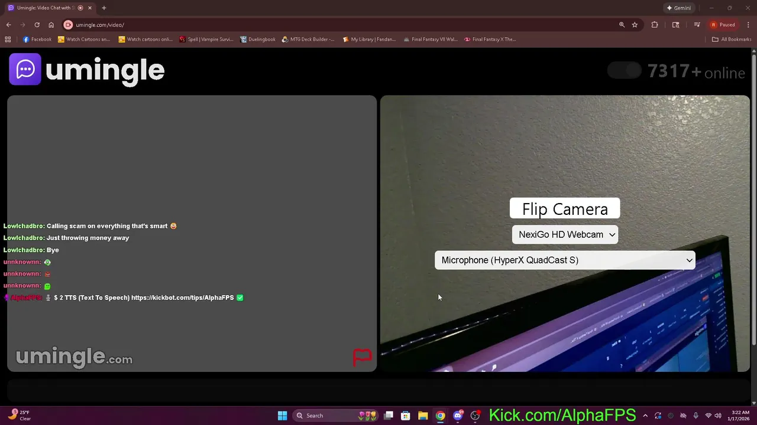
Task: Toggle the dark mode switch beside online count
Action: 625,71
